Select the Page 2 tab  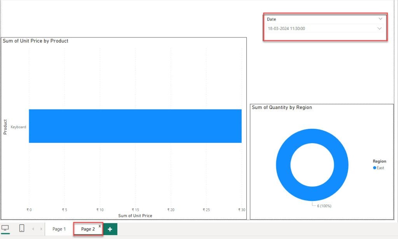pos(88,229)
